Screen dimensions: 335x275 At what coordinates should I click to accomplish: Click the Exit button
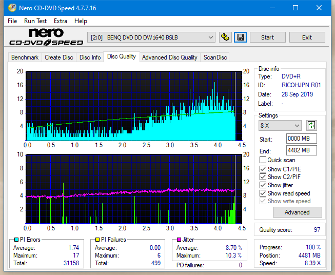tap(307, 37)
